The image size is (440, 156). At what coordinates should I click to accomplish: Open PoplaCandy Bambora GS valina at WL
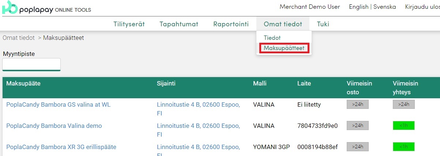pyautogui.click(x=58, y=104)
